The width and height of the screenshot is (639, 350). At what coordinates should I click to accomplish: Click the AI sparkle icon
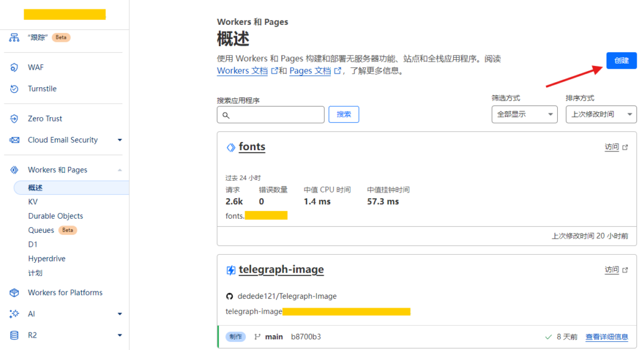(x=14, y=314)
